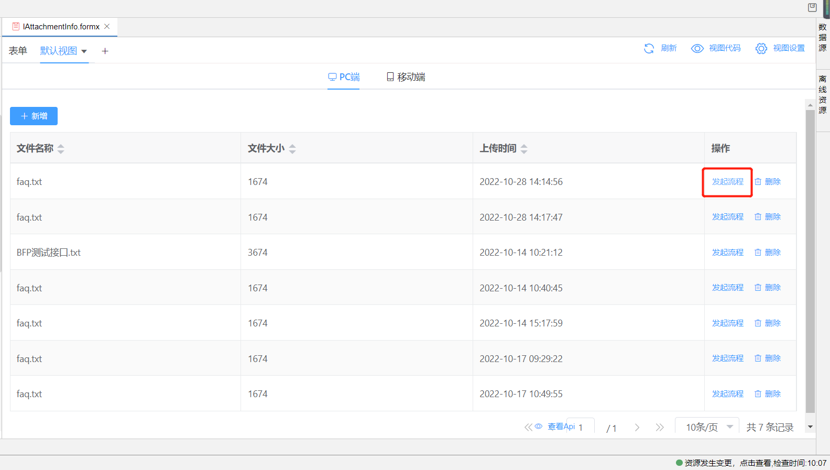
Task: Click the top-right save layout icon
Action: coord(812,7)
